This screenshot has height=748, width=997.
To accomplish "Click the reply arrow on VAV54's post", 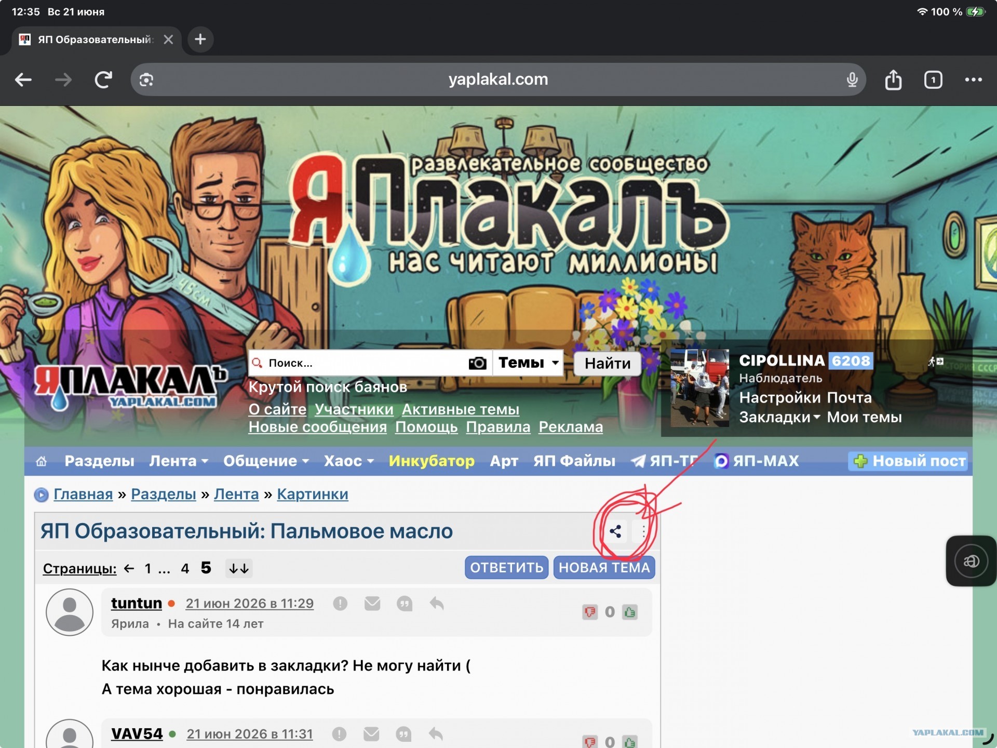I will click(436, 734).
